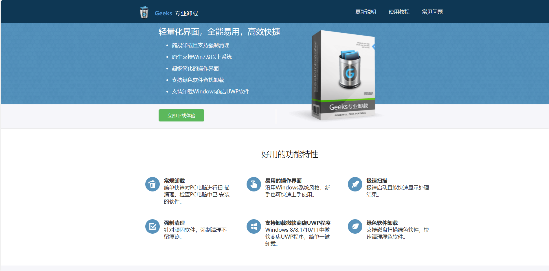Screen dimensions: 549x271
Task: Click the Geeks product box image
Action: 344,75
